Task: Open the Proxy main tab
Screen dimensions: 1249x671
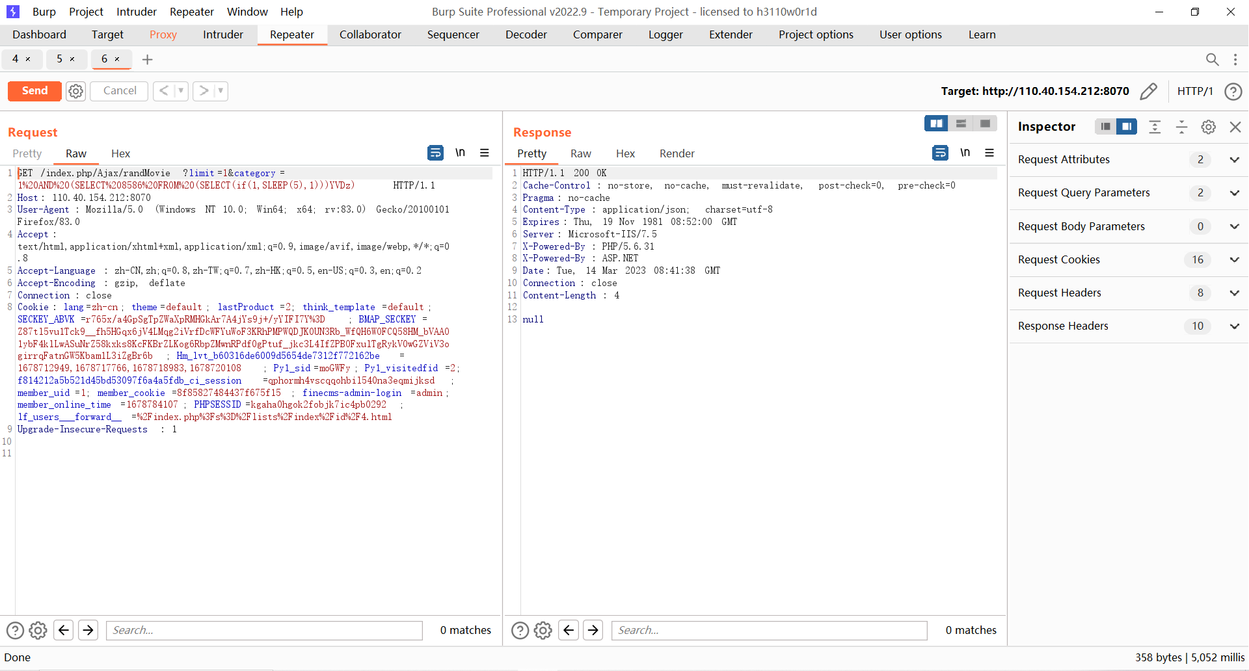Action: (163, 35)
